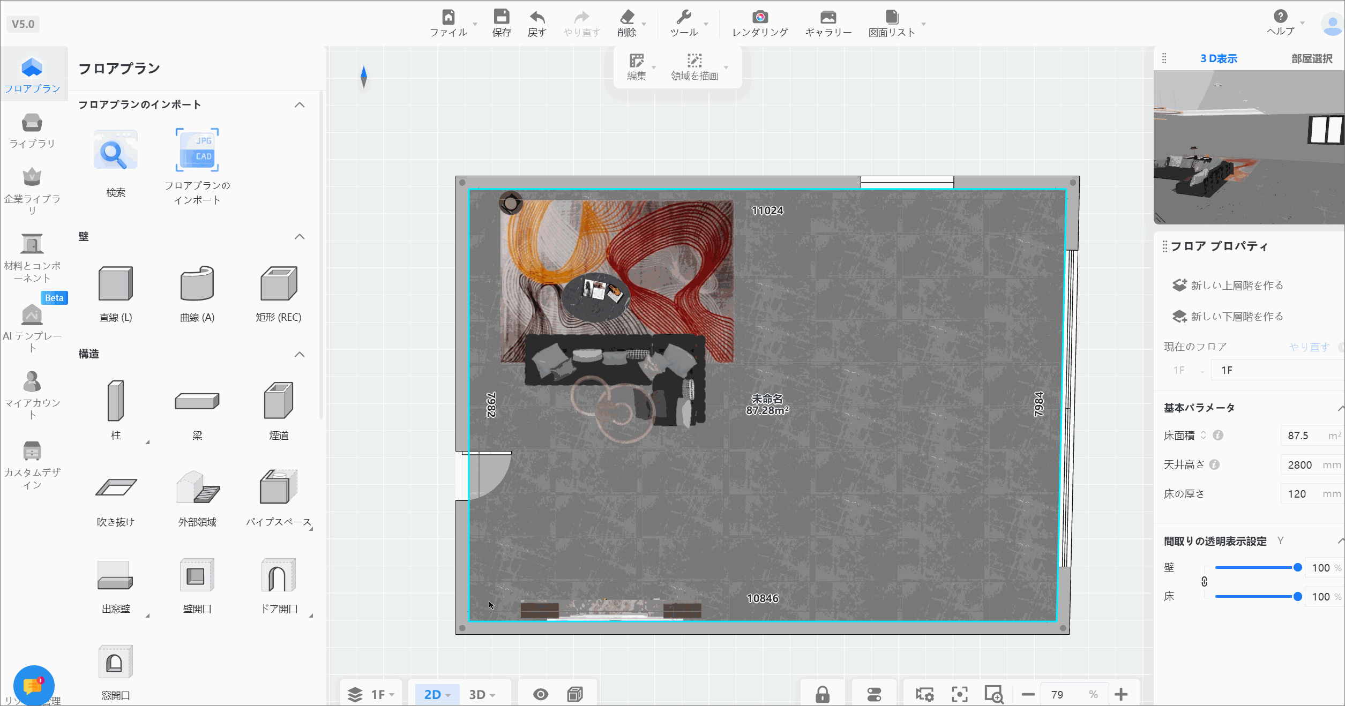The image size is (1345, 706).
Task: Open the ライブラリ sidebar panel
Action: [32, 131]
